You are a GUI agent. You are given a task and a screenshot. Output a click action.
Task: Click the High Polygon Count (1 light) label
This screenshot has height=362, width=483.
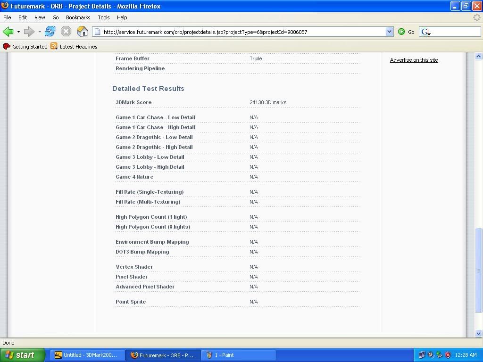[151, 217]
